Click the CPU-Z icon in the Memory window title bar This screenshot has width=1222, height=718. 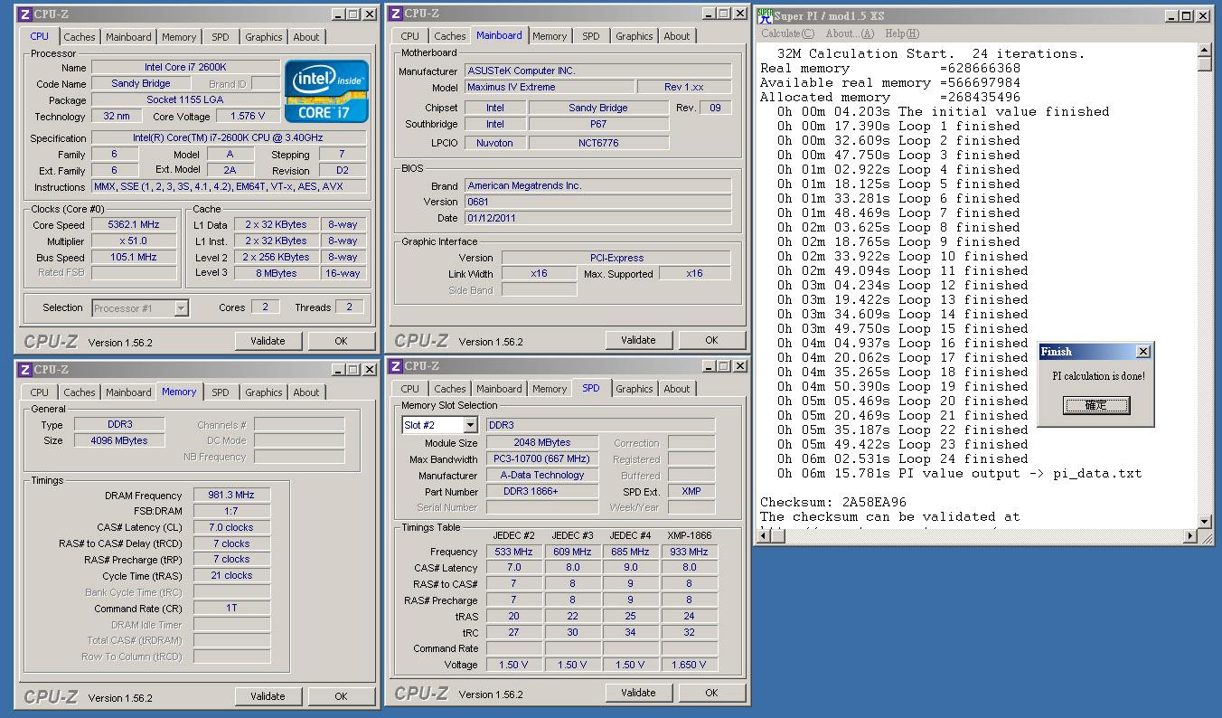point(24,370)
